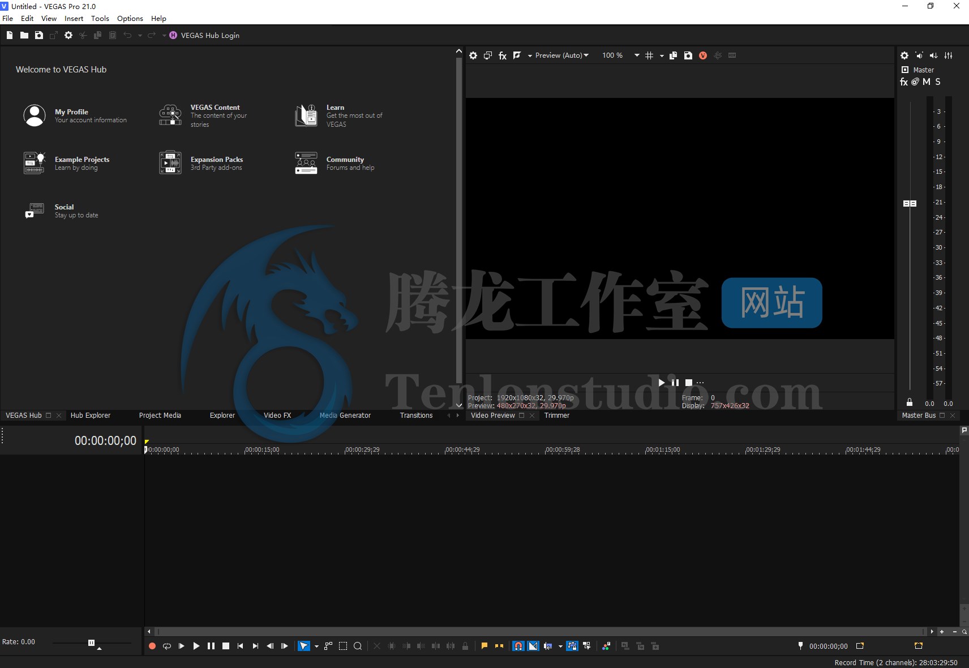Screen dimensions: 969x668
Task: Expand overlays grid options arrow
Action: [662, 55]
